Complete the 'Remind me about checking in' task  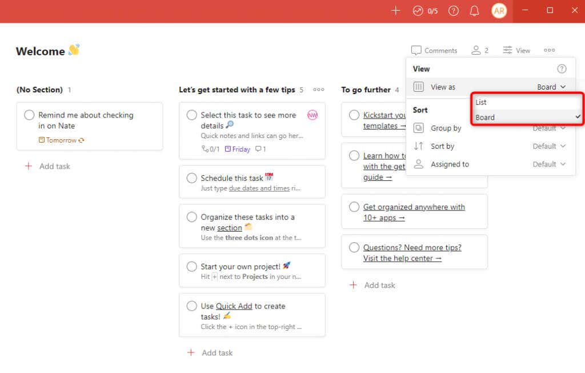pos(29,115)
